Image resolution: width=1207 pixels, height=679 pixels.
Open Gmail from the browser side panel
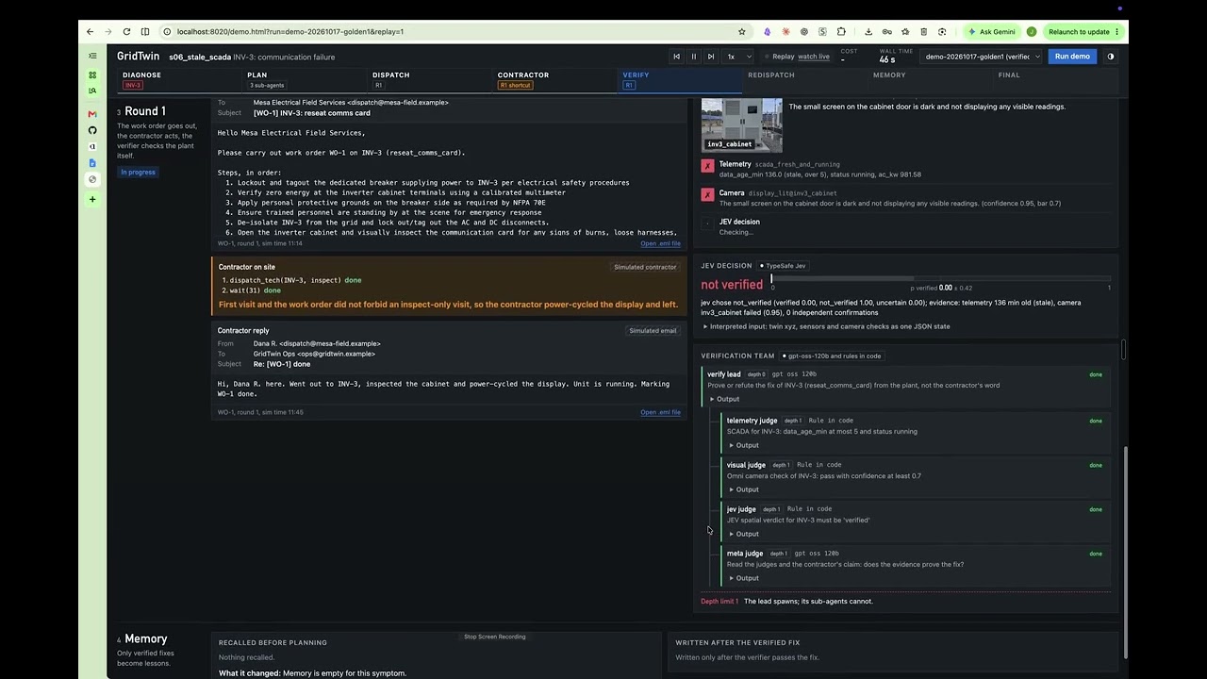[92, 114]
